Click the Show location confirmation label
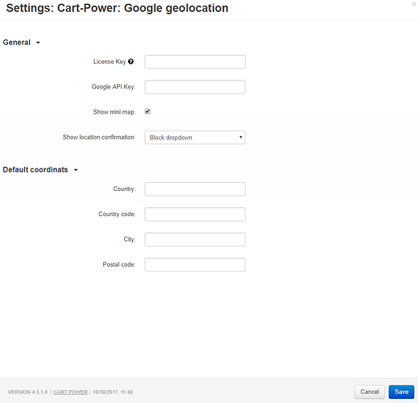The height and width of the screenshot is (403, 418). (x=99, y=137)
